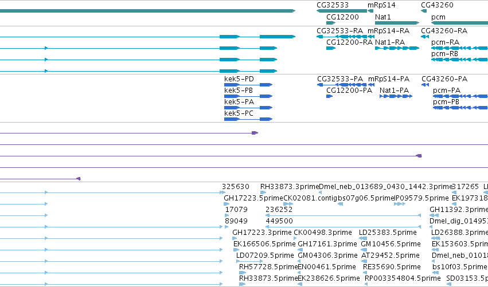
Task: Select EST label AT29452.5prime
Action: tap(391, 256)
